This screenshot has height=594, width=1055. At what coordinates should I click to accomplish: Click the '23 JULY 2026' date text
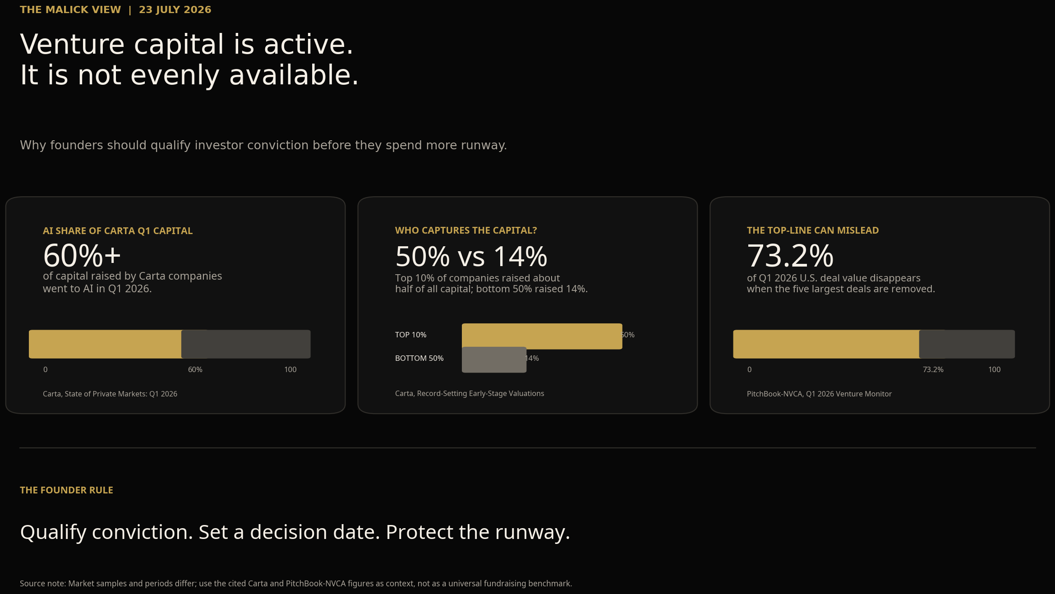pos(175,9)
